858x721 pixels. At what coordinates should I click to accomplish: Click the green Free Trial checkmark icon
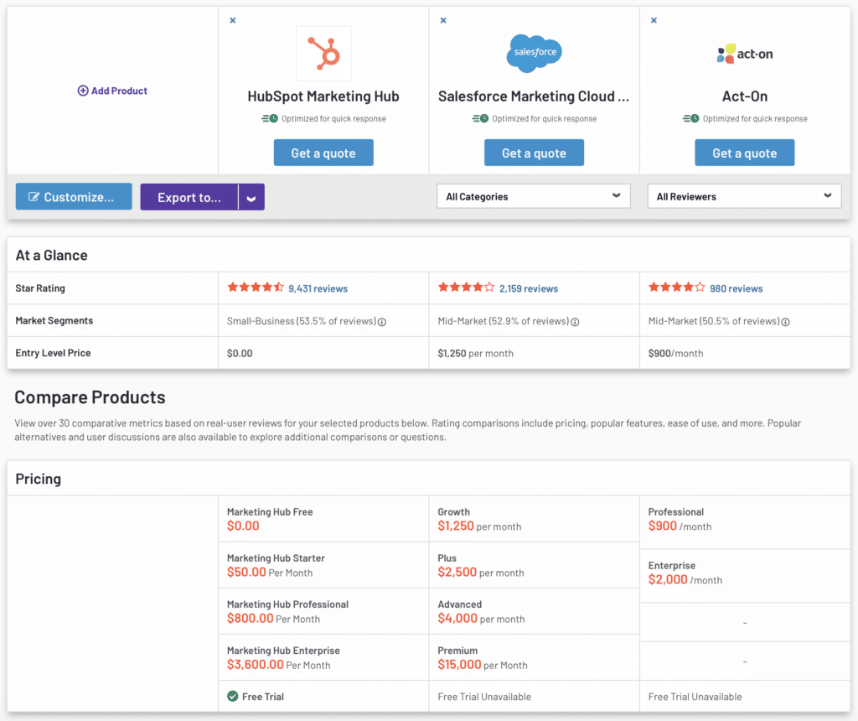click(x=233, y=697)
